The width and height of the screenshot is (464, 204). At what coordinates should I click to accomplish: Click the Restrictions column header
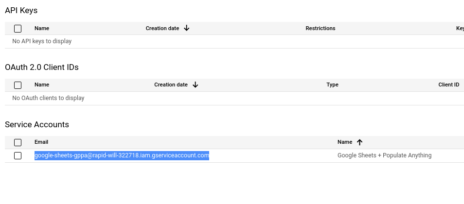tap(320, 28)
